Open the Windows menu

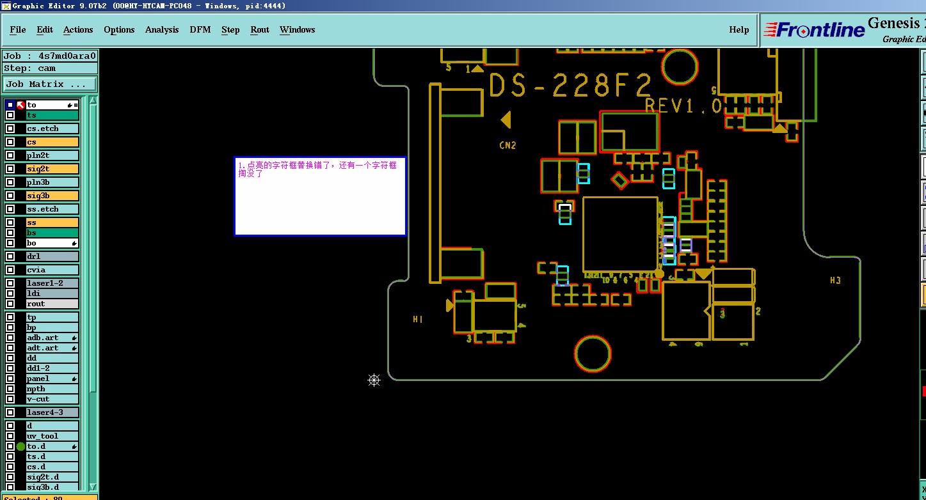coord(298,29)
